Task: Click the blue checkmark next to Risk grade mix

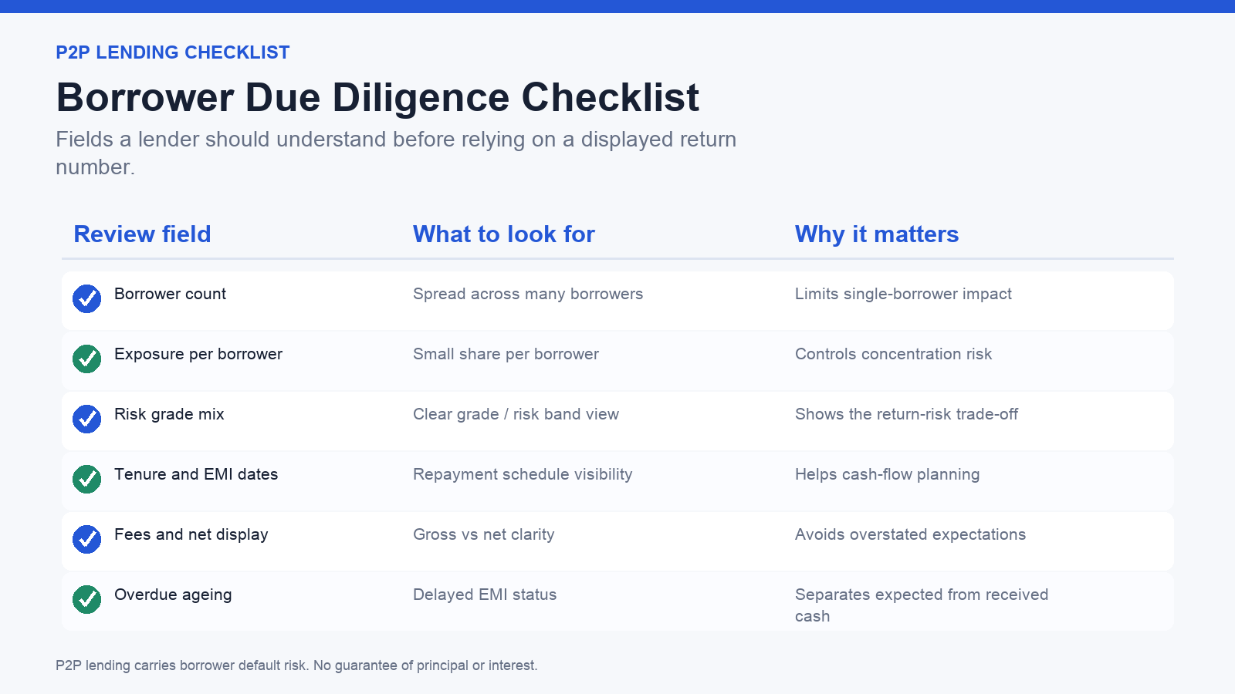Action: 86,419
